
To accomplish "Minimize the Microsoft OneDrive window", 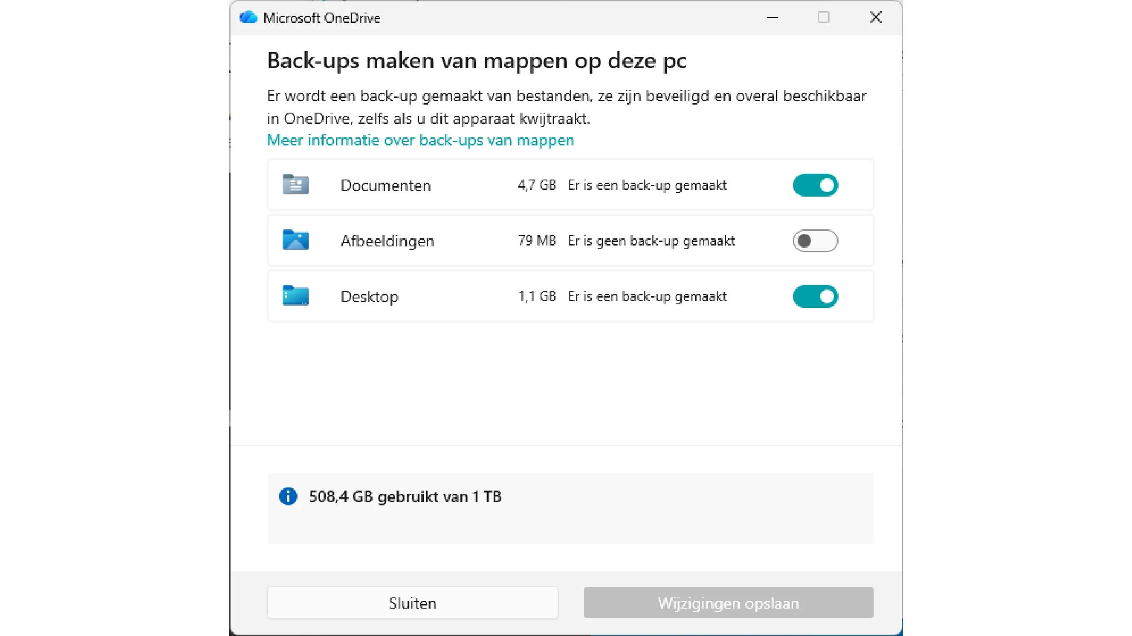I will pos(772,18).
